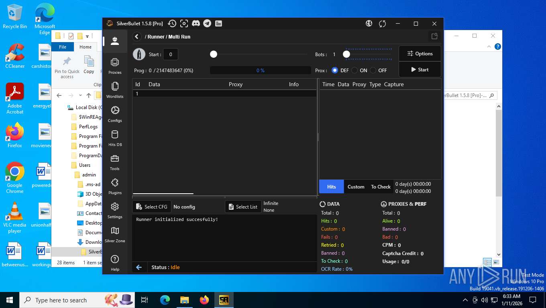Click the globe icon in title bar
Viewport: 546px width, 308px height.
tap(369, 24)
